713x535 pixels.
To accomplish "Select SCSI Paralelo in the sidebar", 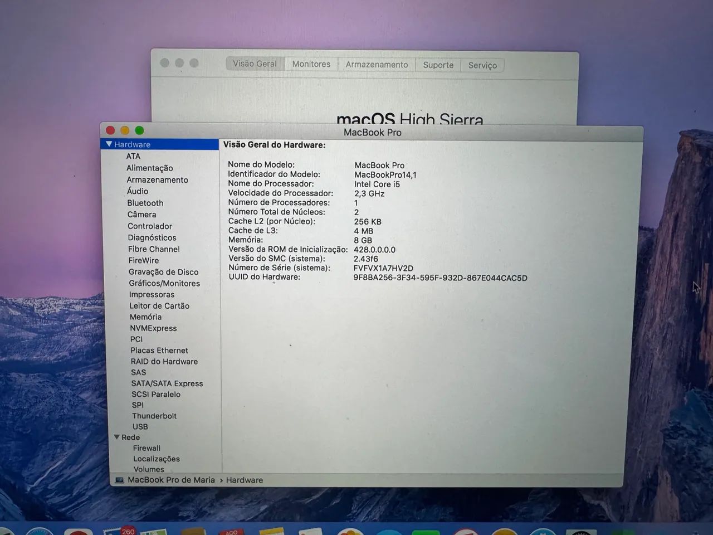I will pos(156,394).
